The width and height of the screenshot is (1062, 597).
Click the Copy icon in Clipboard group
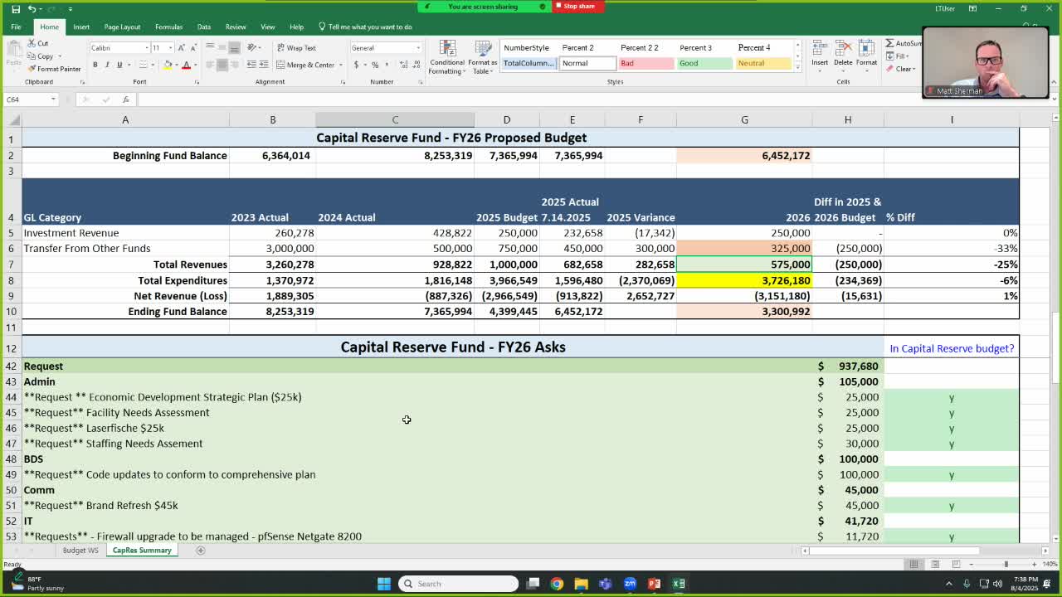click(x=32, y=56)
